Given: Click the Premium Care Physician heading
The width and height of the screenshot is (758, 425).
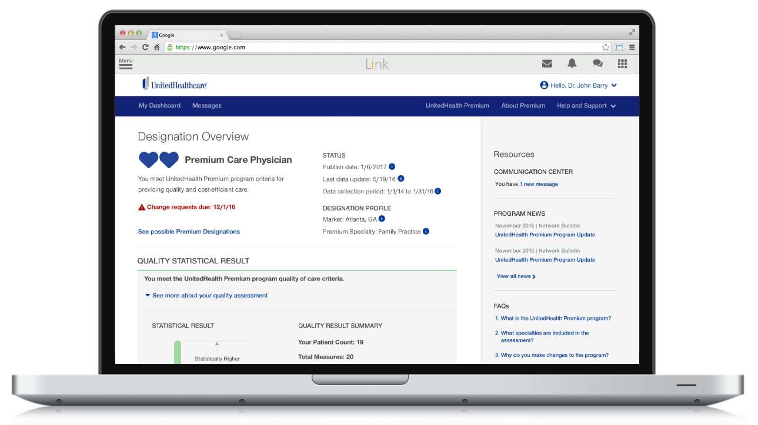Looking at the screenshot, I should (238, 160).
